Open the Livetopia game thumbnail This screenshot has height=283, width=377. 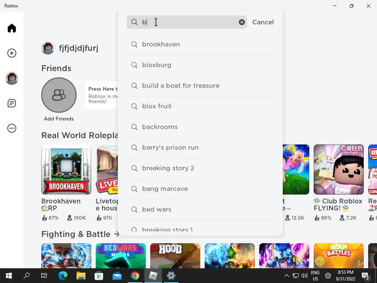[107, 170]
